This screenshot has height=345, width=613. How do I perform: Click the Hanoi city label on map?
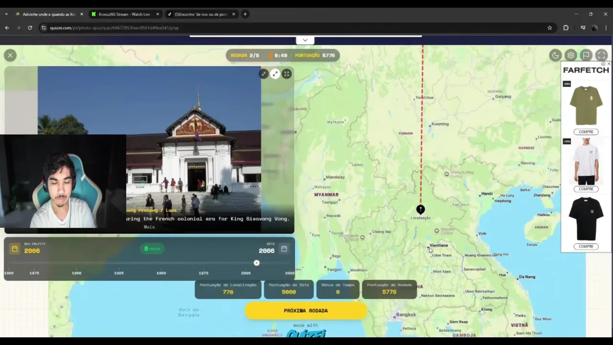coord(487,194)
